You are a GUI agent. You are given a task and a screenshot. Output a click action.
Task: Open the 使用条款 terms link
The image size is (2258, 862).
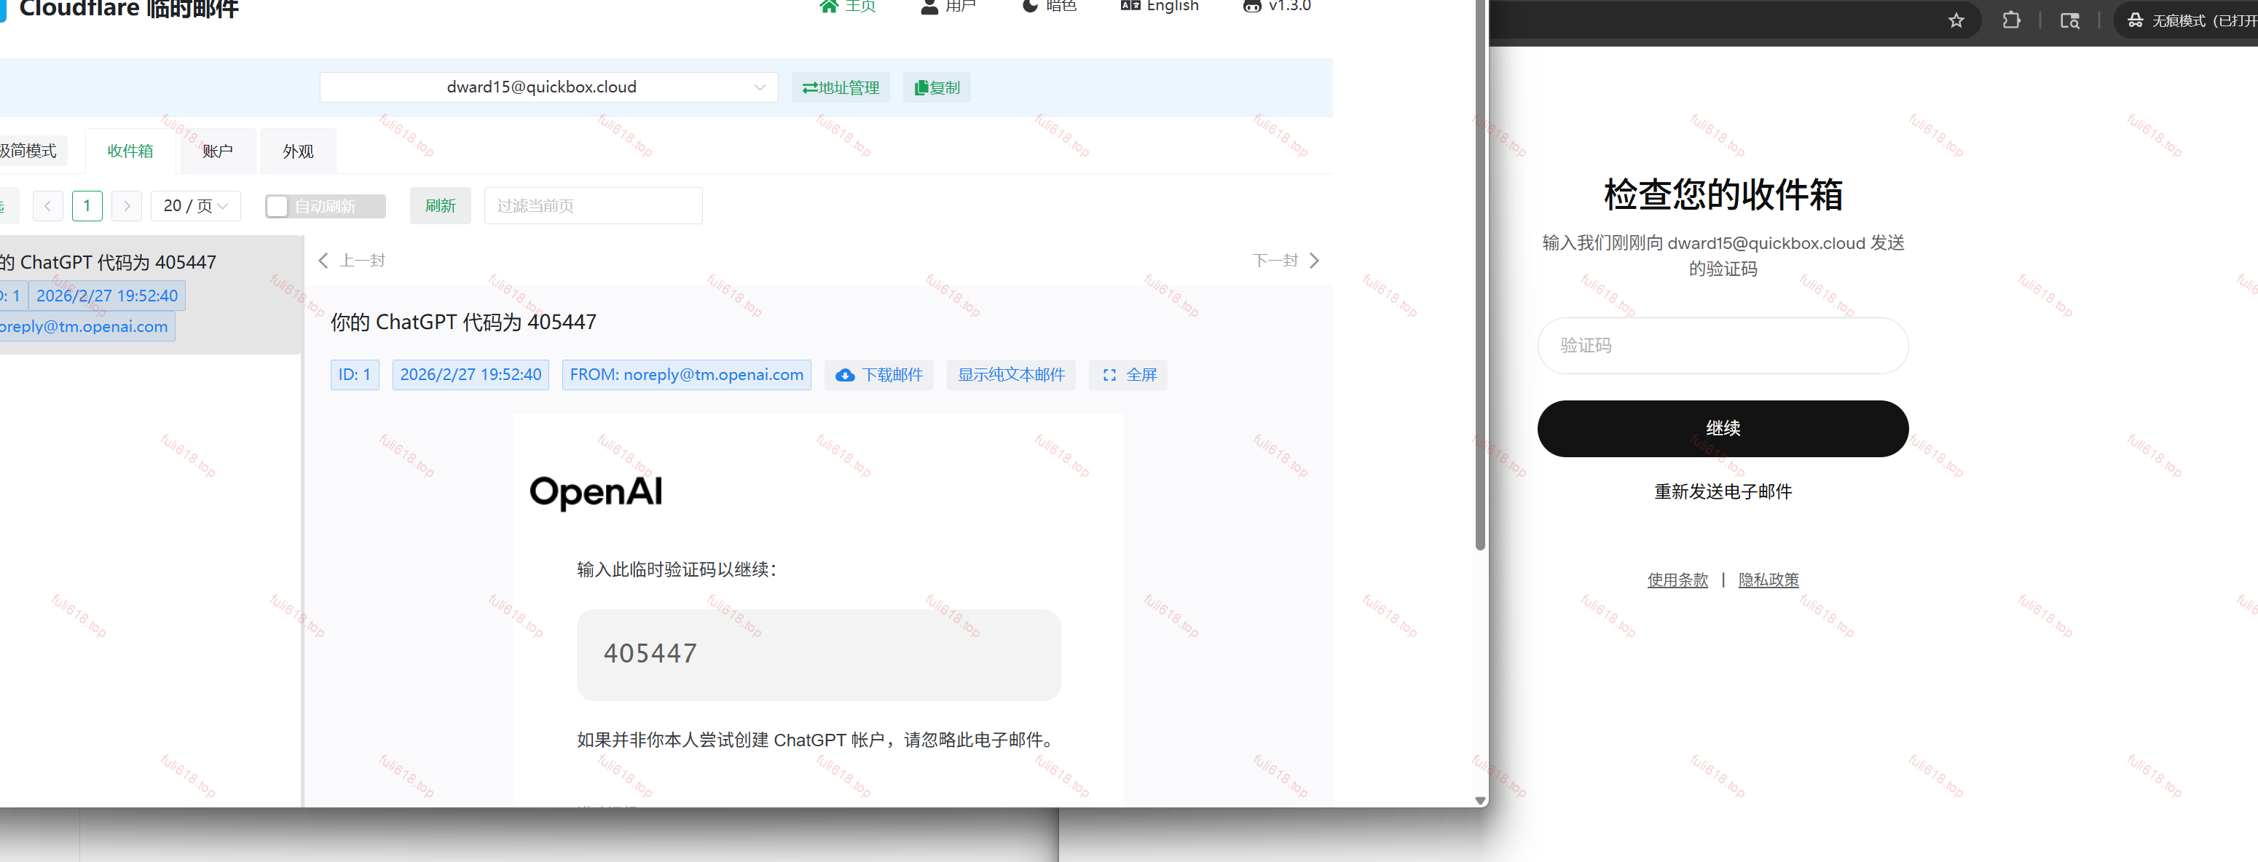(1677, 580)
